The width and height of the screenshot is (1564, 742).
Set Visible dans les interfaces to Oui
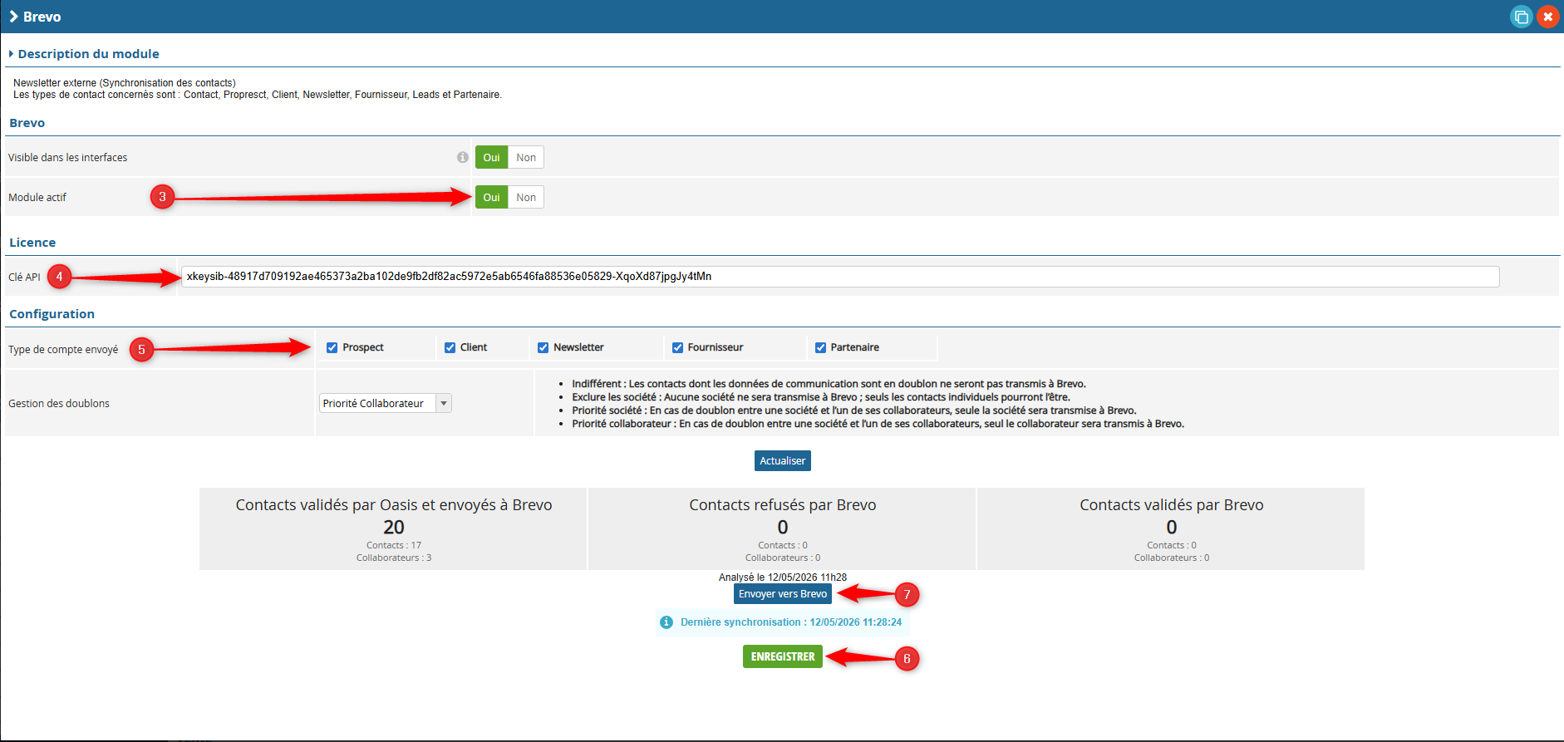491,157
